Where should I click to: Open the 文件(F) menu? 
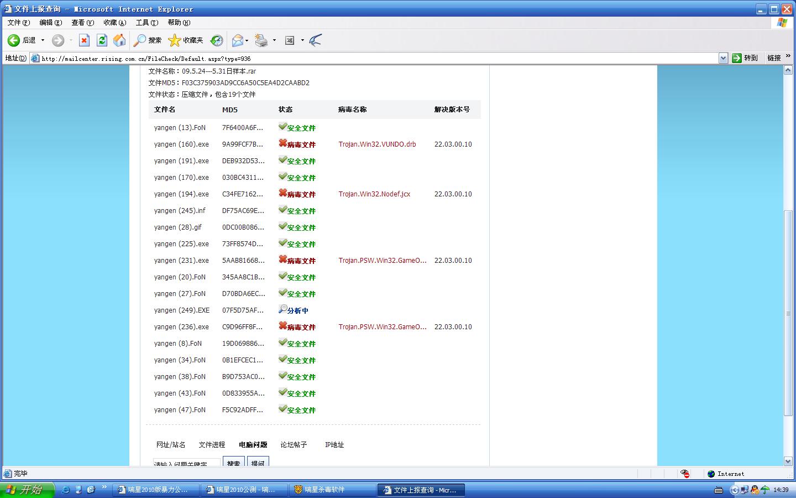(x=19, y=23)
